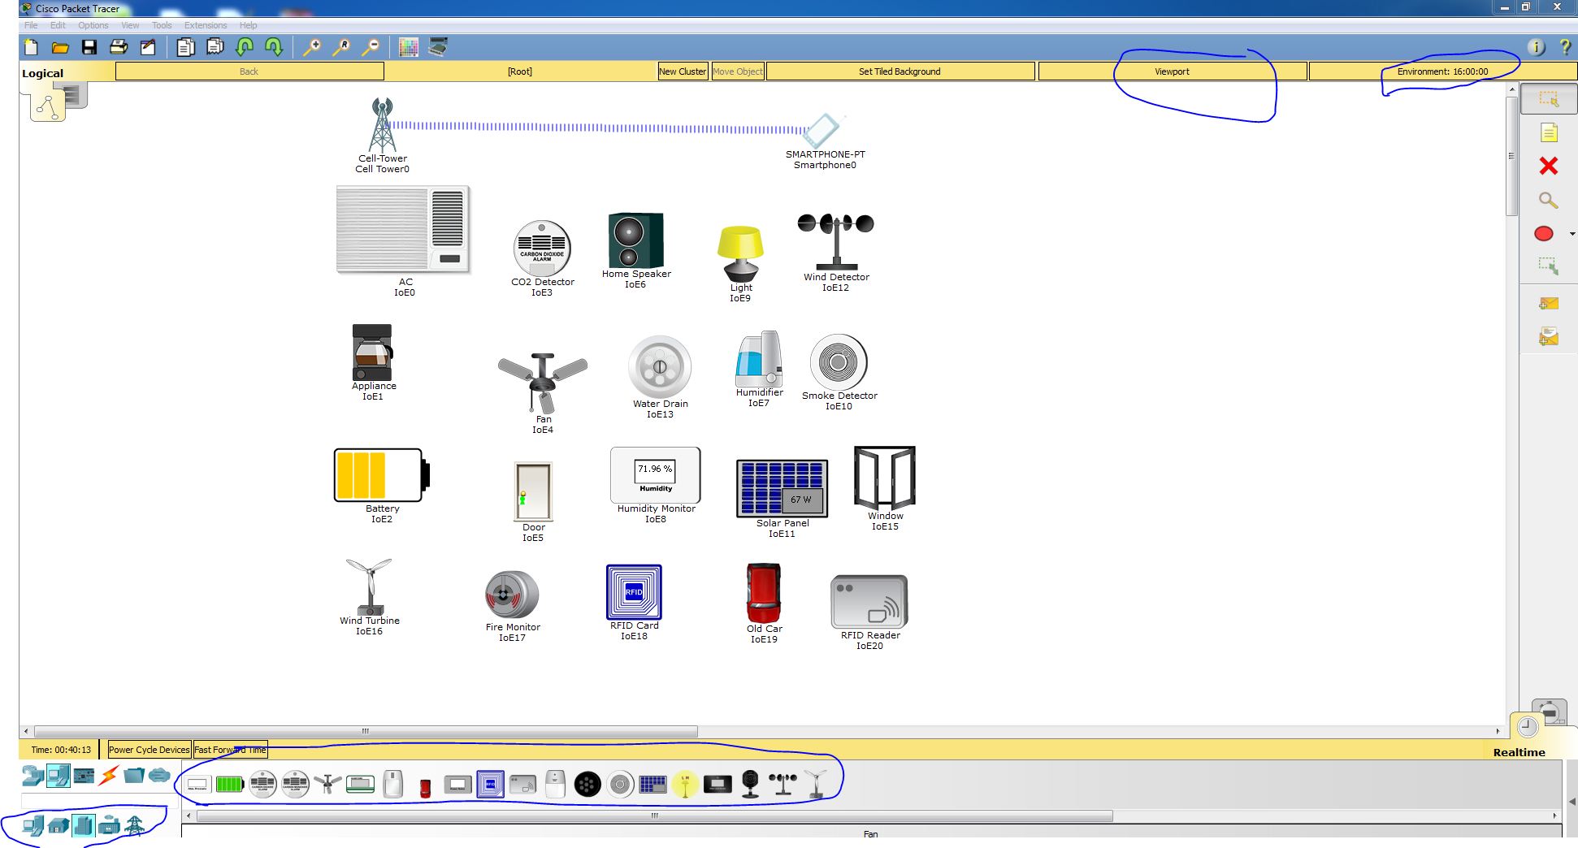Viewport: 1578px width, 848px height.
Task: Open the File menu
Action: coord(31,25)
